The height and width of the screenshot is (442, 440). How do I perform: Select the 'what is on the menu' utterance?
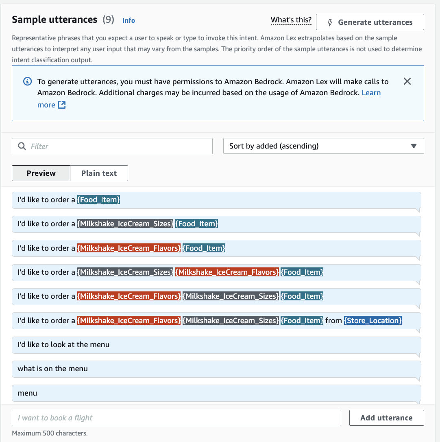tap(216, 369)
